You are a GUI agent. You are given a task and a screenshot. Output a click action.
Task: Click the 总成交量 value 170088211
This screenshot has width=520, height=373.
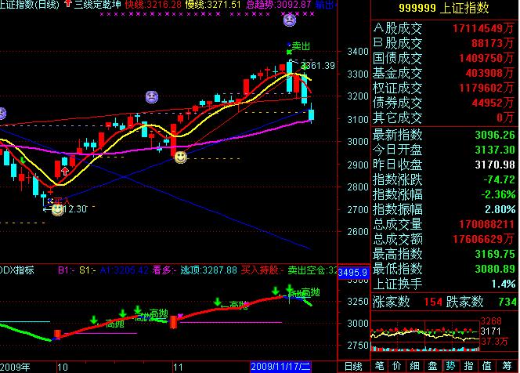486,225
